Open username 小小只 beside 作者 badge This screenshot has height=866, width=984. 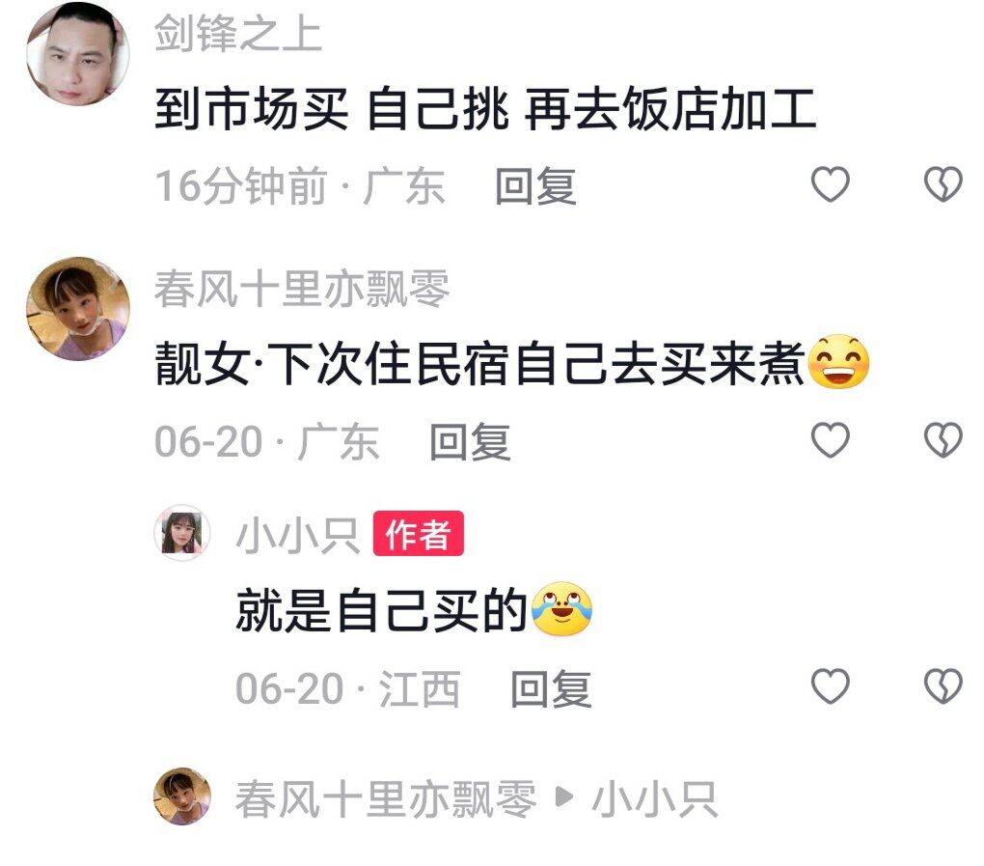click(297, 535)
